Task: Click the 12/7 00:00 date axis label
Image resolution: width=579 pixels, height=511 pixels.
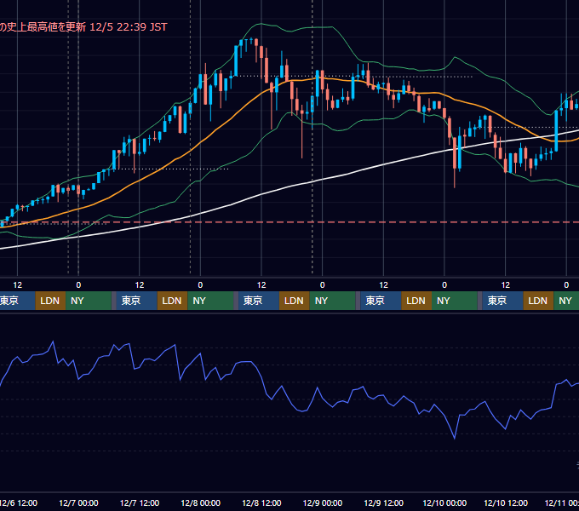Action: click(78, 502)
